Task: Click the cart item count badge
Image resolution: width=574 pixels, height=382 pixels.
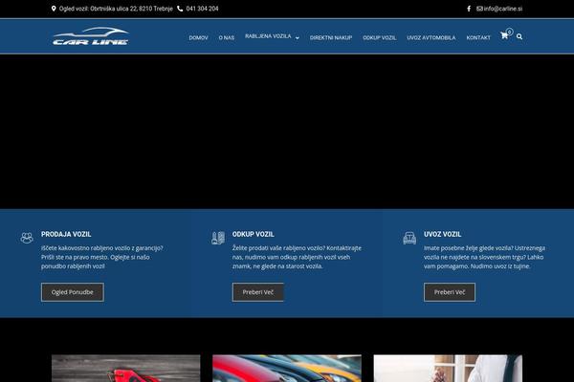Action: click(x=509, y=32)
